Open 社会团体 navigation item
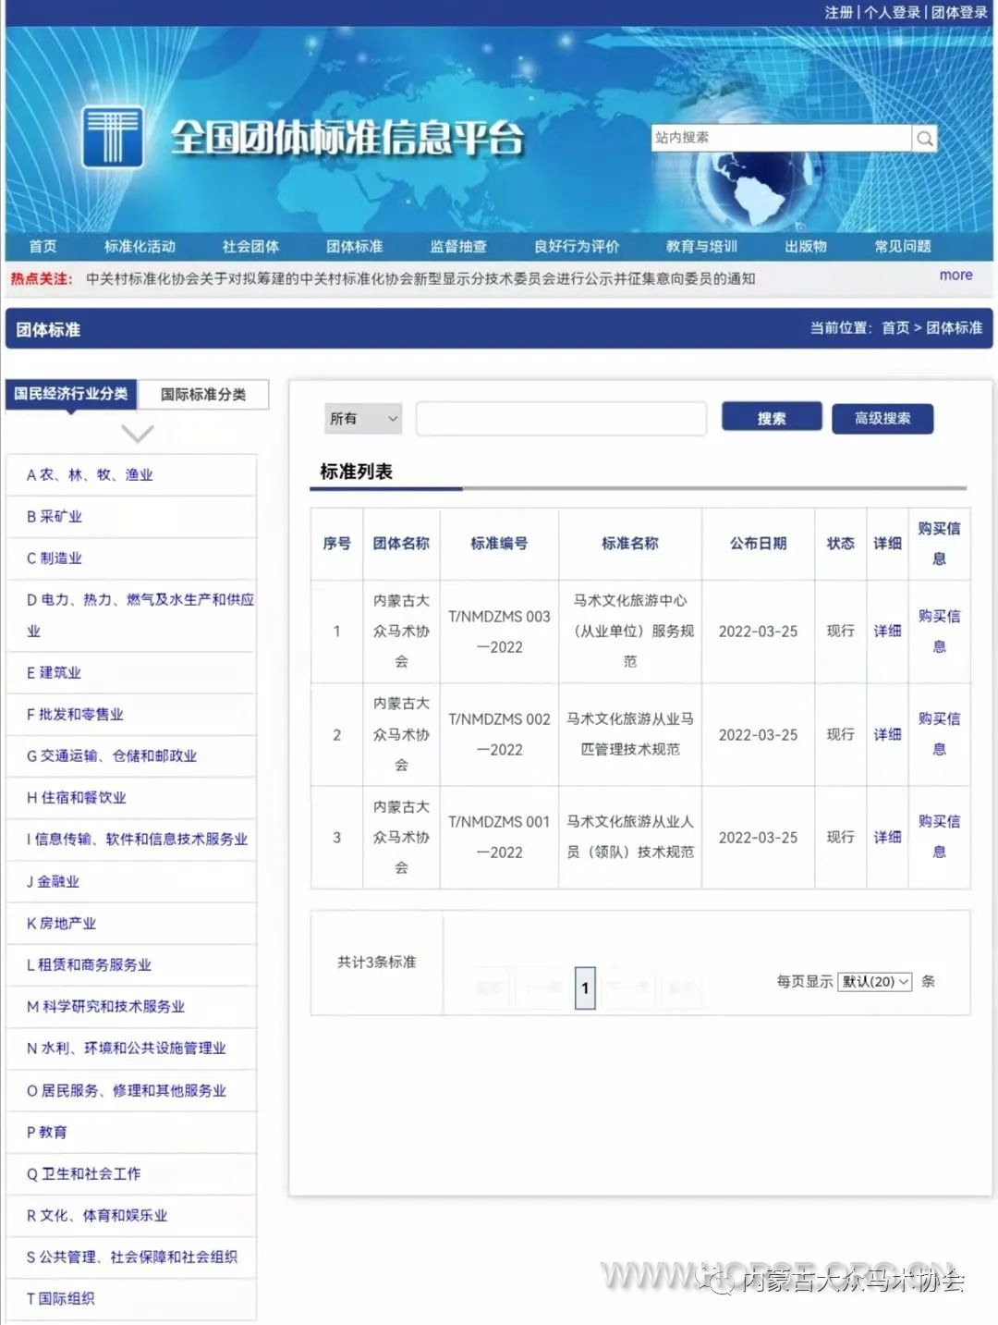This screenshot has width=998, height=1325. [x=250, y=246]
